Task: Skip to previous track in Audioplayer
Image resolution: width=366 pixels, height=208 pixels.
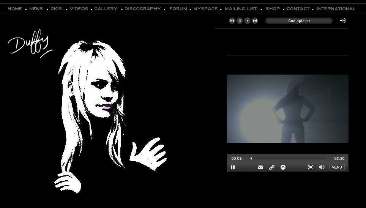Action: (x=232, y=21)
